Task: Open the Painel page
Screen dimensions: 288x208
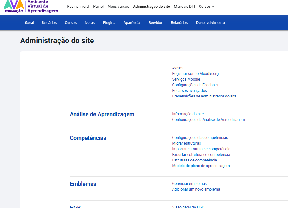Action: click(x=98, y=7)
